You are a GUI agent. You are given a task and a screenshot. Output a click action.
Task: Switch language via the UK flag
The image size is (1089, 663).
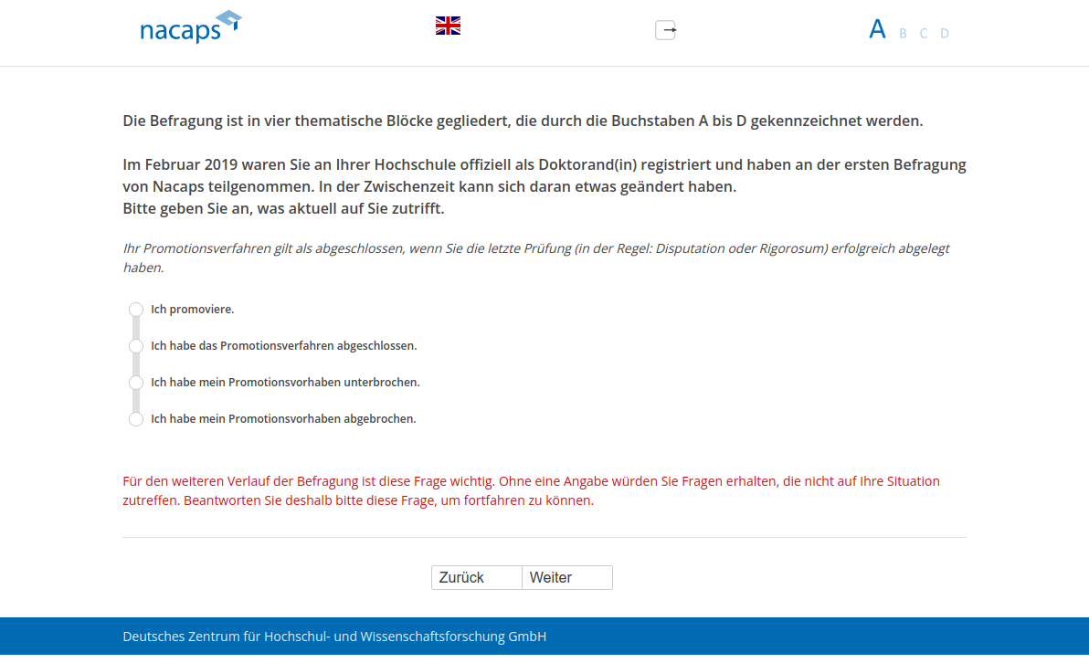(448, 26)
